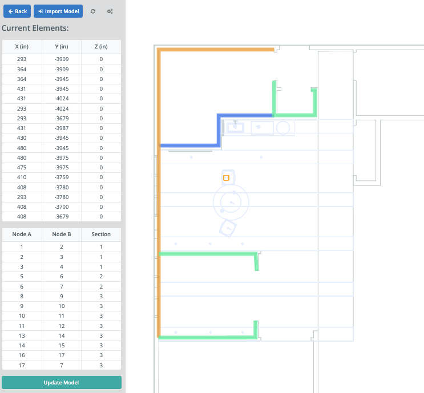Viewport: 424px width, 393px height.
Task: Click the round table symbol in floor plan
Action: [231, 202]
